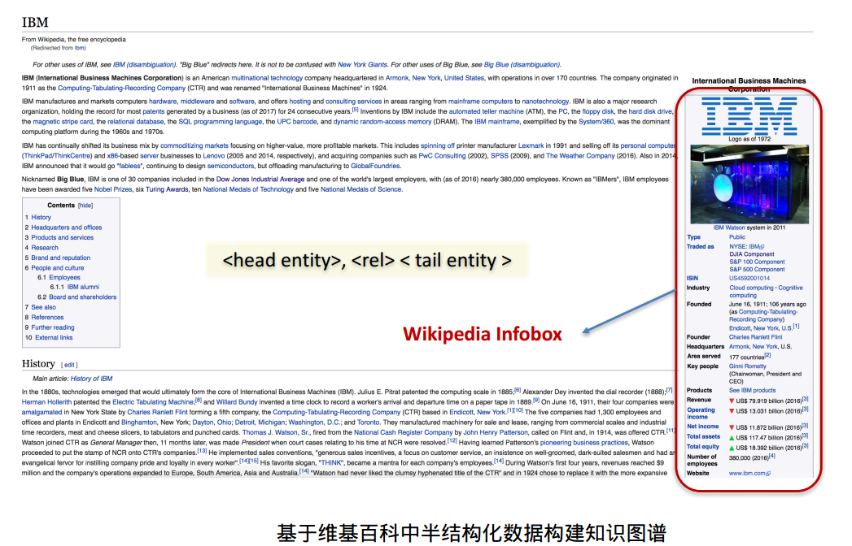Open the 'SPSS' link
The image size is (852, 546).
click(500, 156)
